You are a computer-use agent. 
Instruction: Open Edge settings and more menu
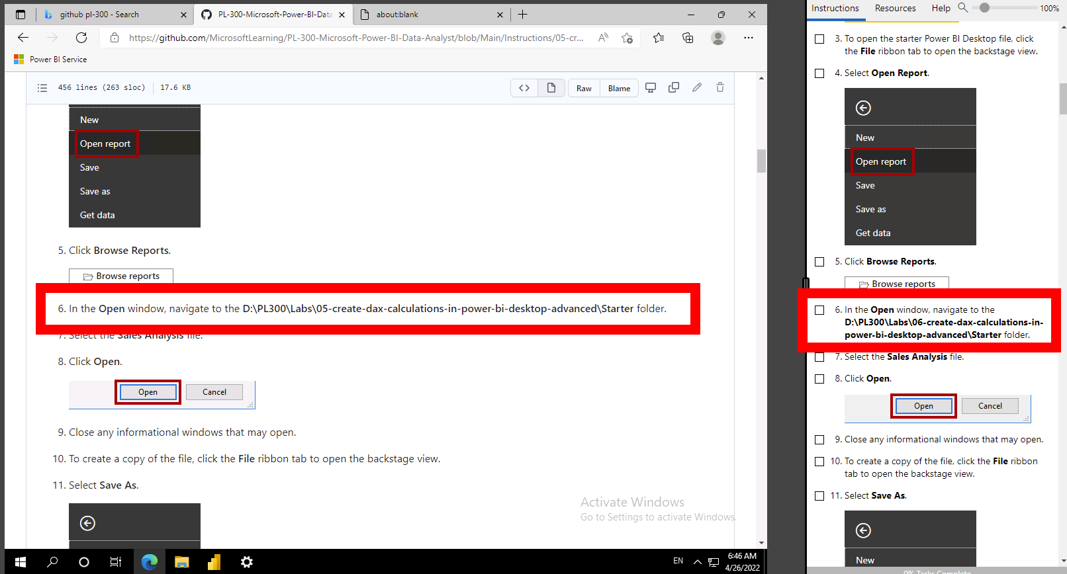(749, 38)
